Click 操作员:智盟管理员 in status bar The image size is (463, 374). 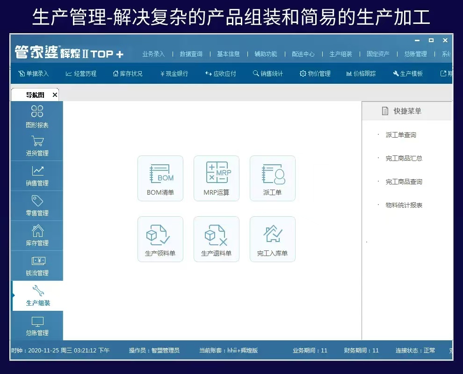[154, 350]
